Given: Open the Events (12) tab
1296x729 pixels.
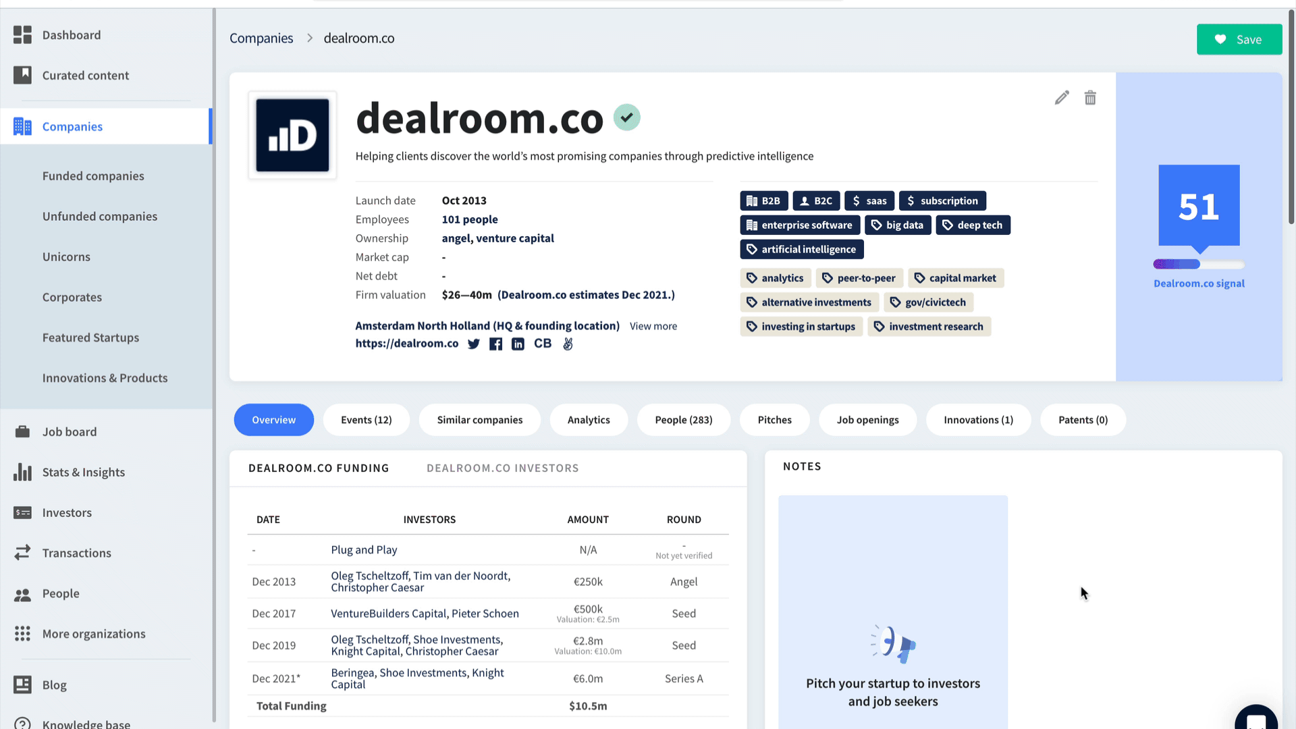Looking at the screenshot, I should pos(366,420).
